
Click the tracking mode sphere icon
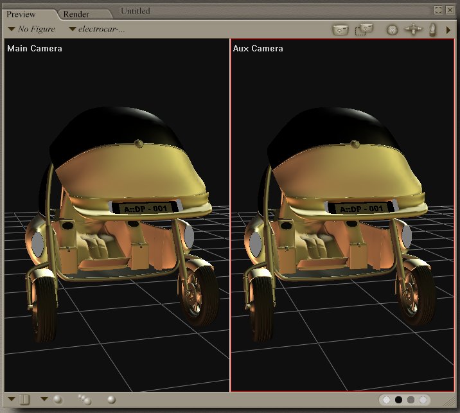pos(57,400)
